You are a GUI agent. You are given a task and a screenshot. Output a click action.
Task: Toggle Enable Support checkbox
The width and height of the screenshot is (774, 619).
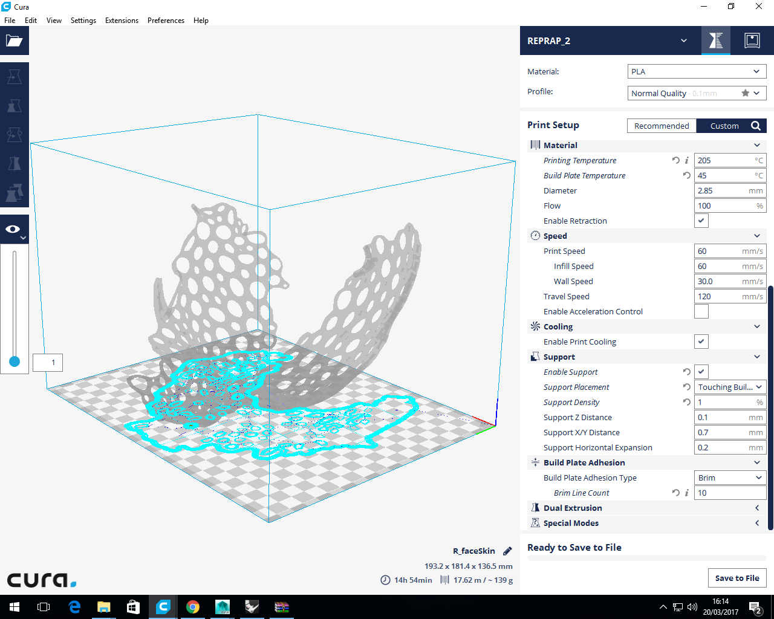pos(701,372)
